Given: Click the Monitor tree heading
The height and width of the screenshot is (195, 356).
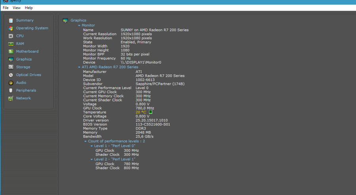Looking at the screenshot, I should click(x=88, y=25).
